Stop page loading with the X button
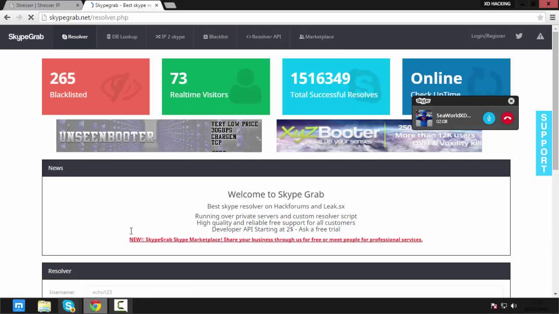The image size is (559, 314). tap(31, 17)
